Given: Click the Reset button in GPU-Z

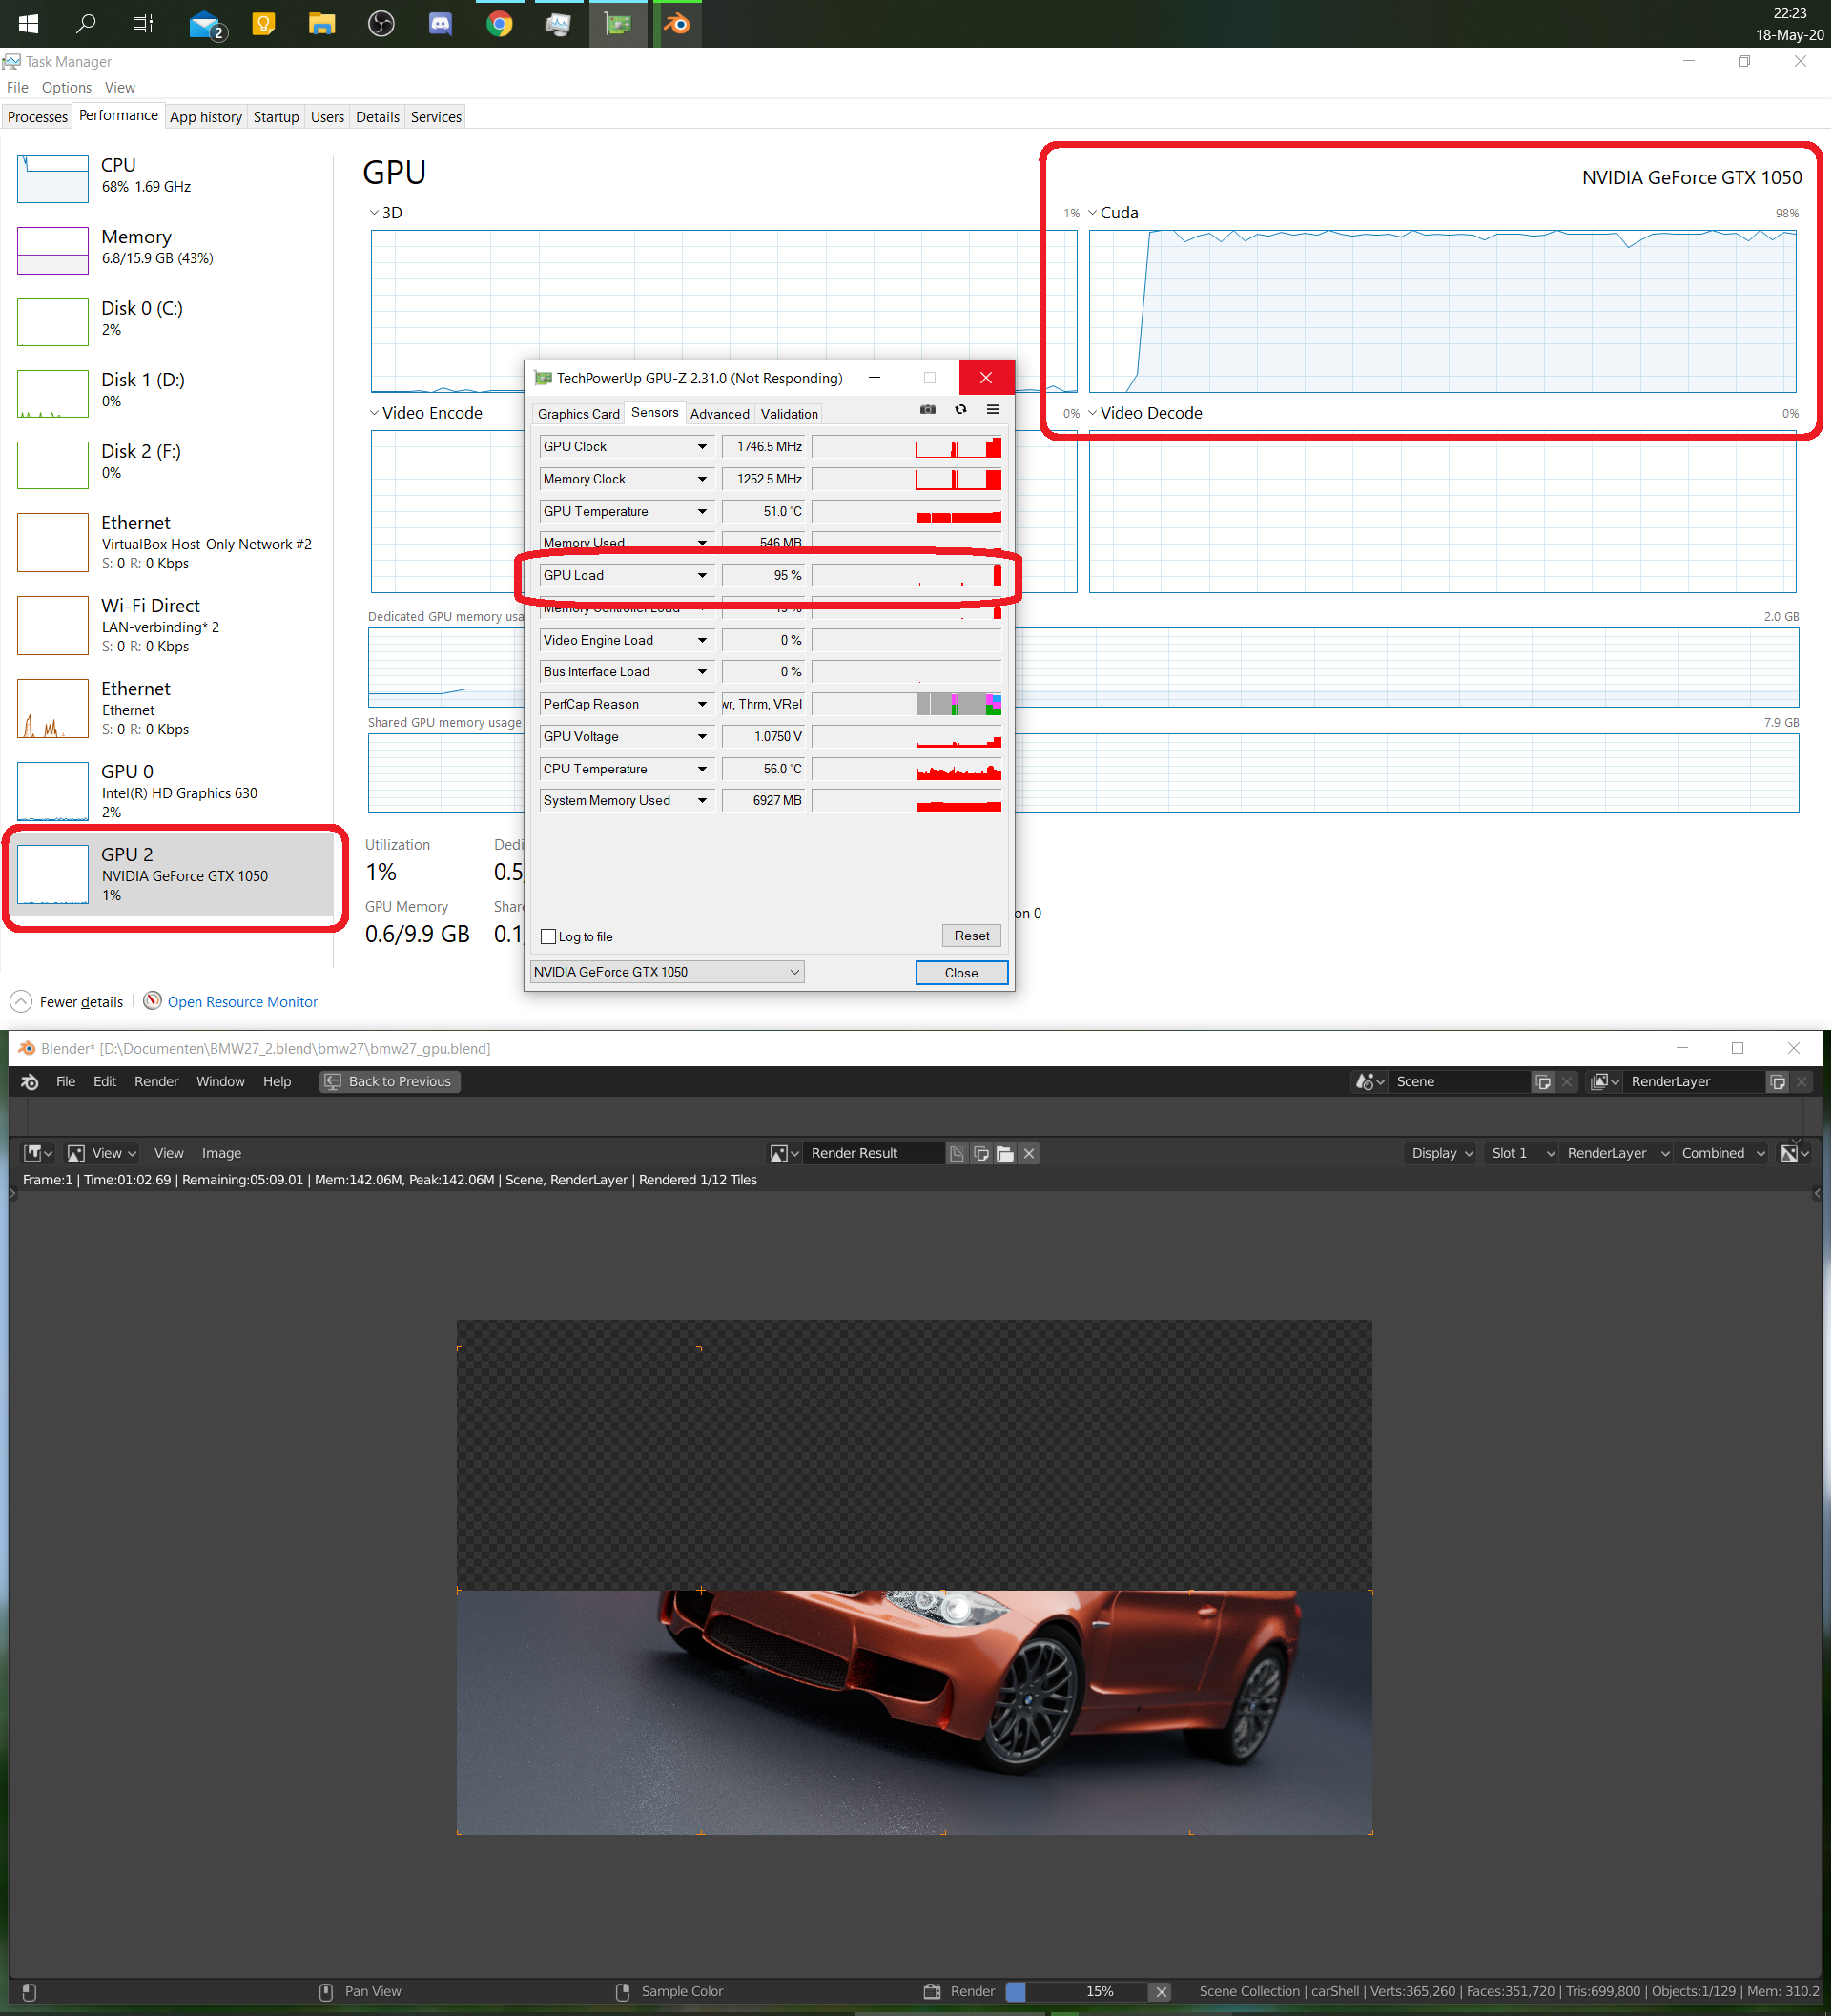Looking at the screenshot, I should coord(973,937).
